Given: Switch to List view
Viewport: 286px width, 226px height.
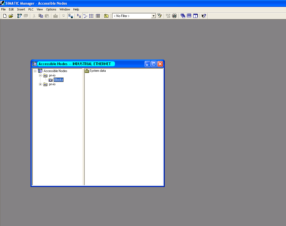Looking at the screenshot, I should click(91, 16).
